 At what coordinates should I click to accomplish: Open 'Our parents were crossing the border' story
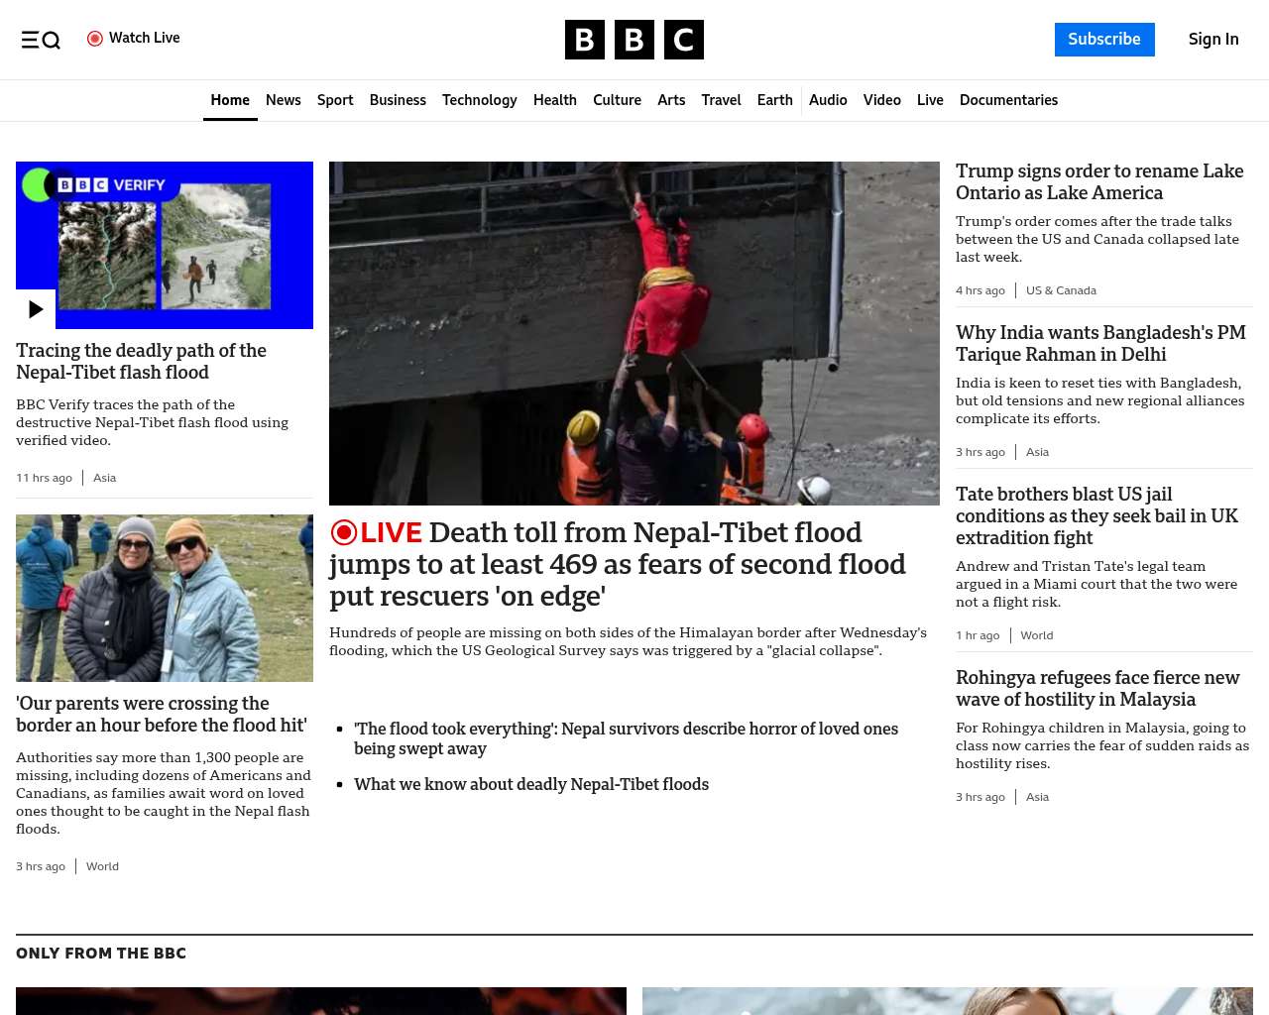pos(162,715)
